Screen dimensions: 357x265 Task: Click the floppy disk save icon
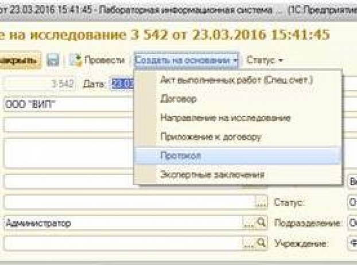[x=53, y=60]
